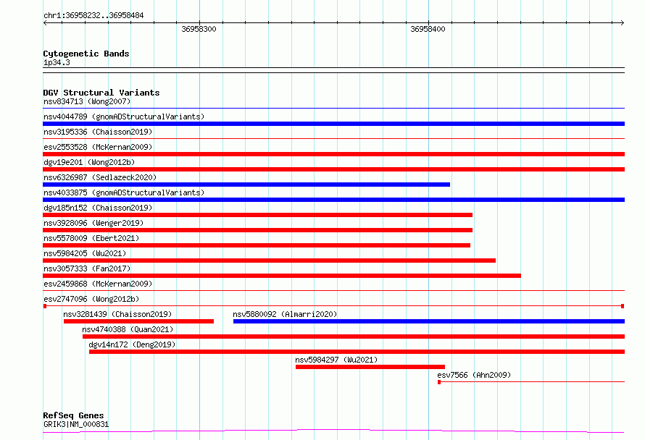Open the nsv5880092 (Almarri2020) label

coord(285,314)
